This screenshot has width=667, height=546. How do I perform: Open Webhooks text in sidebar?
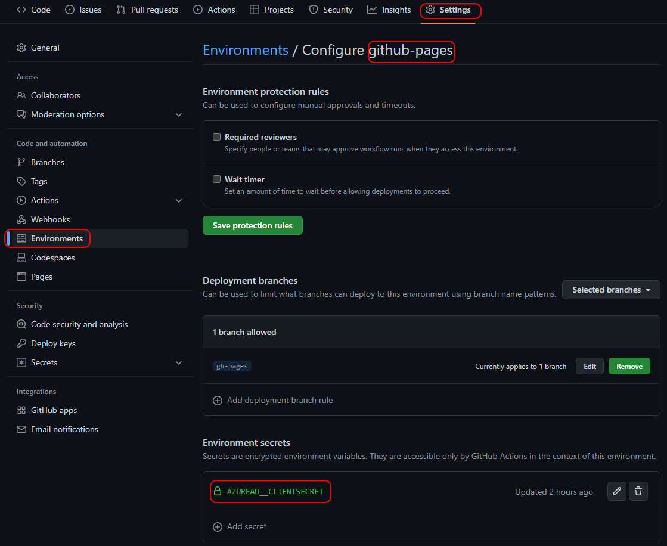tap(50, 219)
